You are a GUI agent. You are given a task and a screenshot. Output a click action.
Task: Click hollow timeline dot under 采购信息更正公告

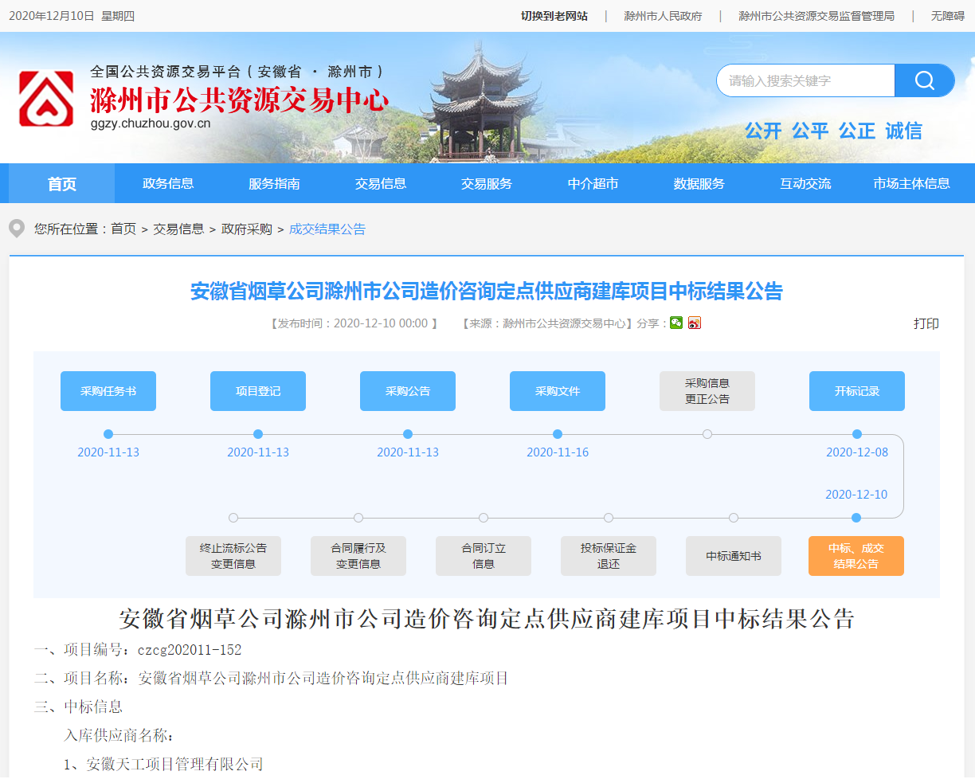[x=707, y=434]
